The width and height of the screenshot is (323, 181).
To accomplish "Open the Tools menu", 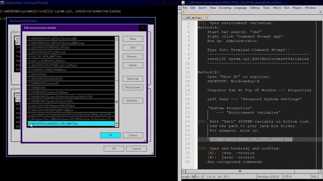I will pyautogui.click(x=266, y=8).
